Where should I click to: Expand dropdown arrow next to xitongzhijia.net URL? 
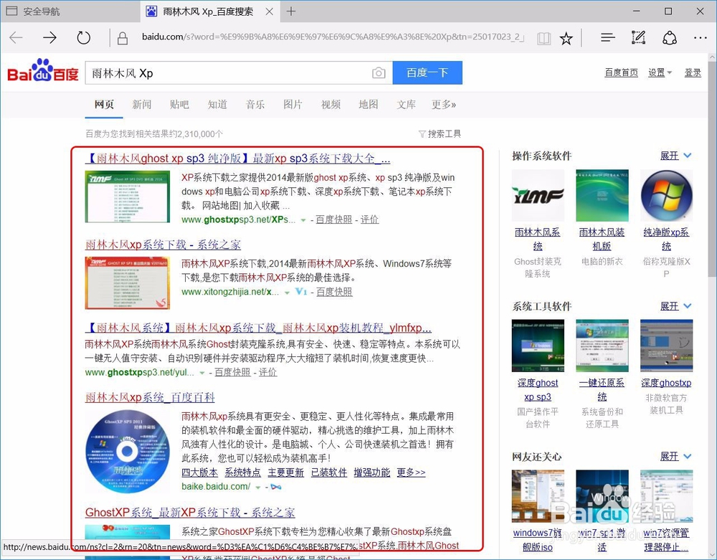coord(287,293)
